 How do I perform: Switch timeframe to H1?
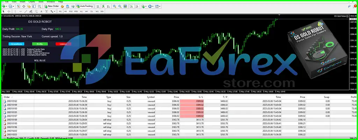tap(81, 11)
